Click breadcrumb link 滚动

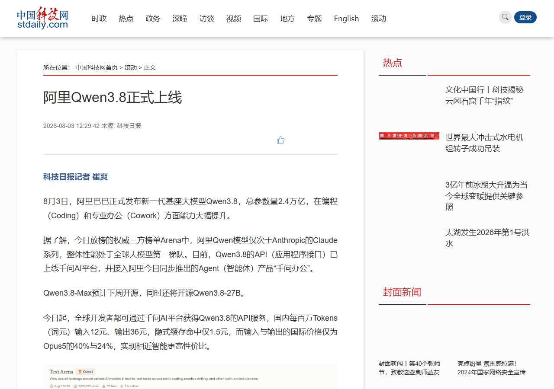pyautogui.click(x=131, y=67)
